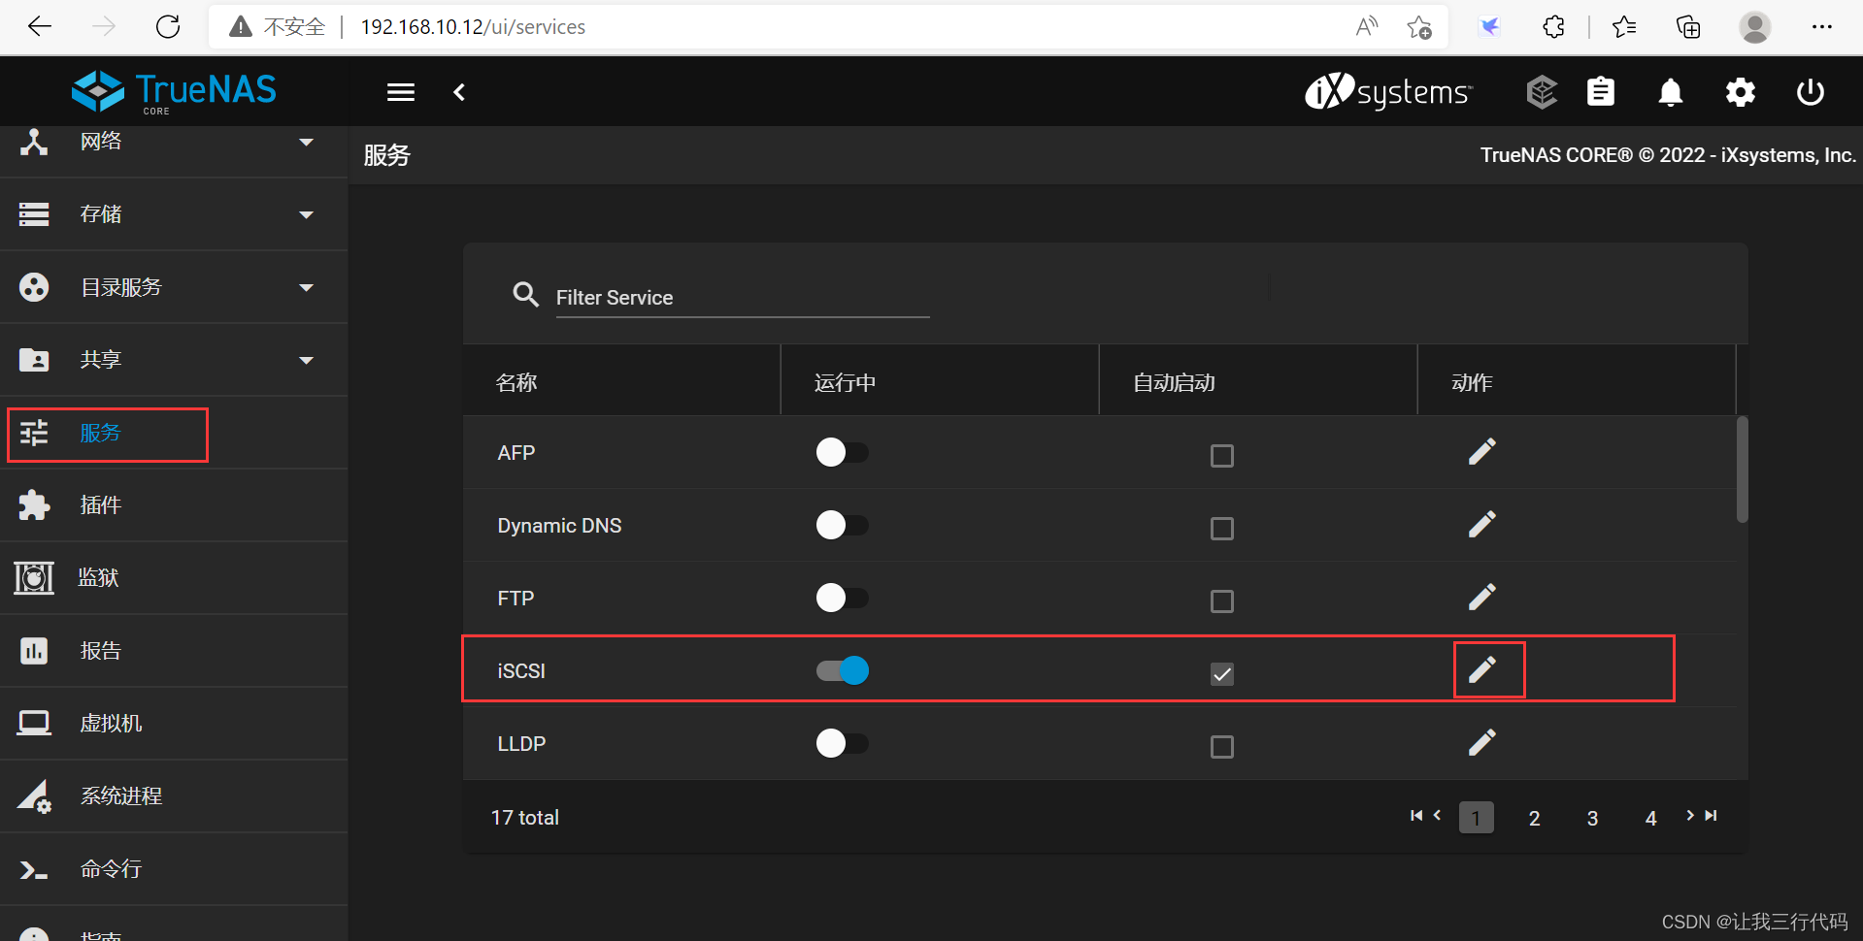Viewport: 1863px width, 941px height.
Task: Open browser extensions puzzle icon
Action: (1553, 26)
